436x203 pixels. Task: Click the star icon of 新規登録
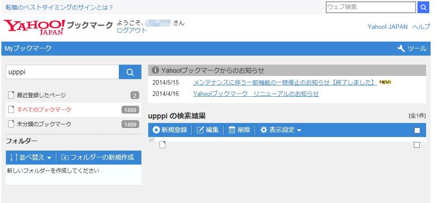(156, 130)
